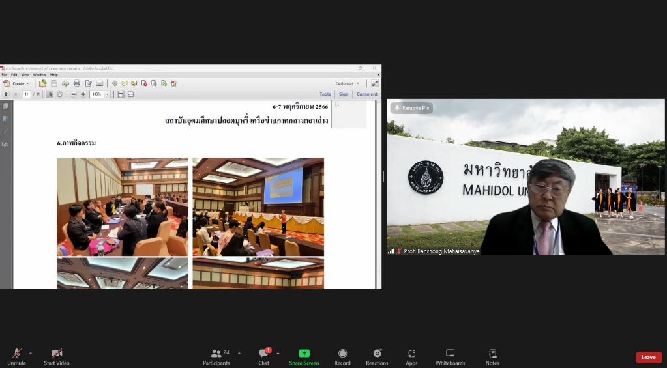Click the greyed next page arrow
The width and height of the screenshot is (667, 368).
(x=16, y=94)
